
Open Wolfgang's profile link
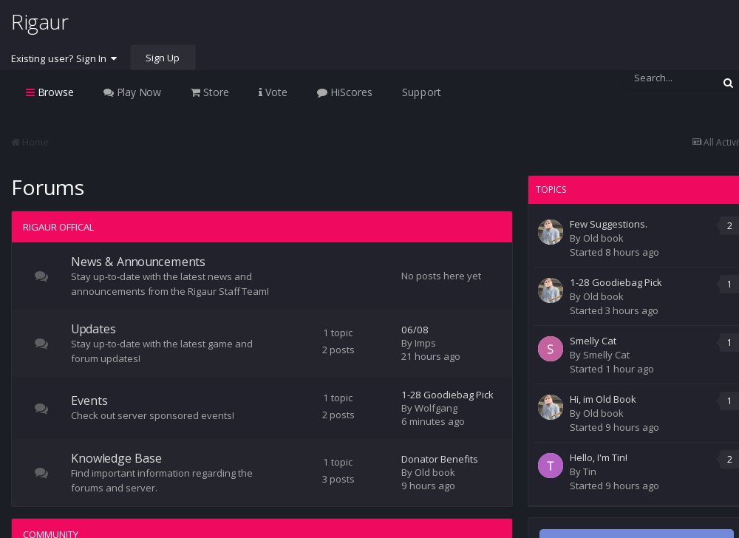coord(436,409)
